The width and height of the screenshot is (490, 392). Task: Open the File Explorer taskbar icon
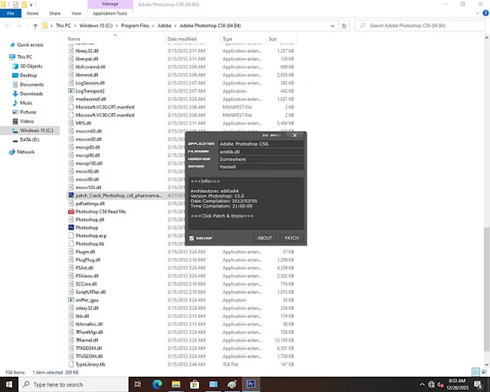tap(176, 384)
